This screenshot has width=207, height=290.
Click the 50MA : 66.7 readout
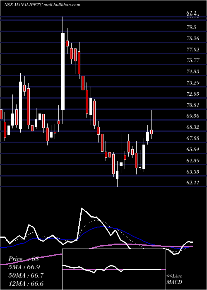tap(26, 275)
